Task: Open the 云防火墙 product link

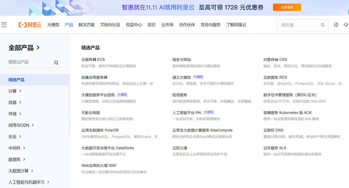Action: click(x=180, y=148)
